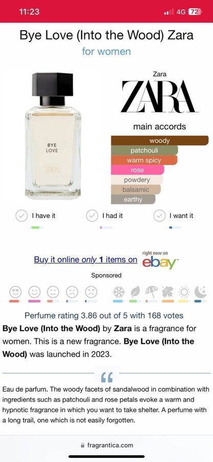The height and width of the screenshot is (462, 213).
Task: Open the 'for women' link
Action: pyautogui.click(x=106, y=51)
